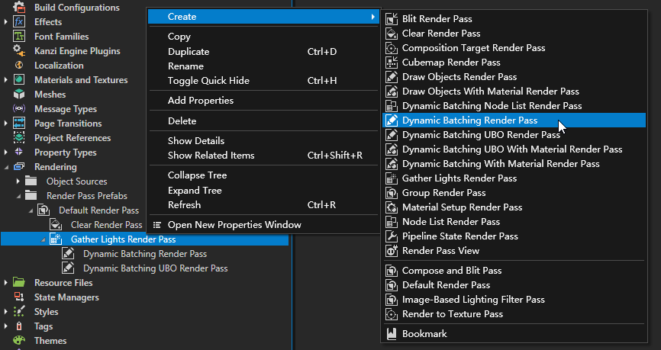Click the Compose and Blit Pass icon
The image size is (661, 350).
(x=392, y=271)
